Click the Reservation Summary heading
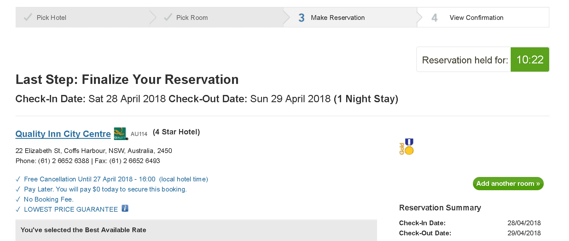The width and height of the screenshot is (569, 241). pos(440,208)
